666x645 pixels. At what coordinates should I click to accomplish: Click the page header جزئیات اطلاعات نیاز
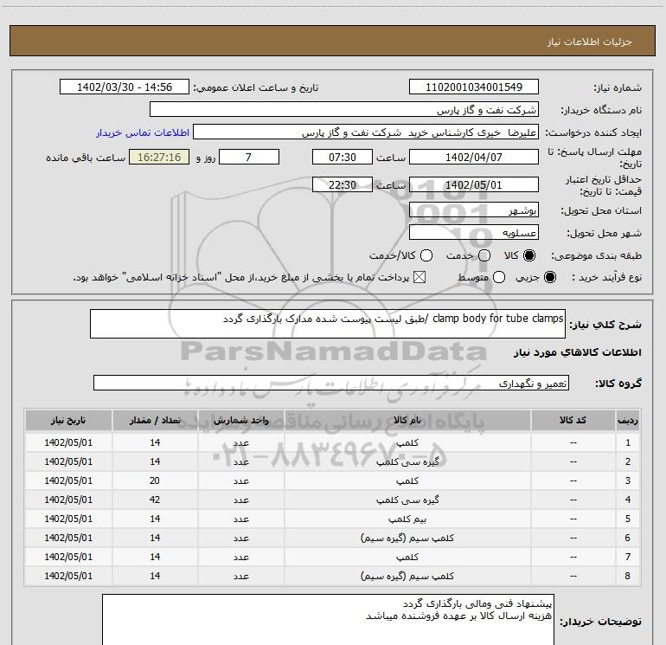[590, 42]
